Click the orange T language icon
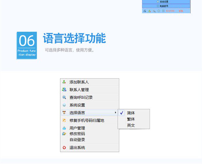The height and width of the screenshot is (164, 202). (x=64, y=112)
